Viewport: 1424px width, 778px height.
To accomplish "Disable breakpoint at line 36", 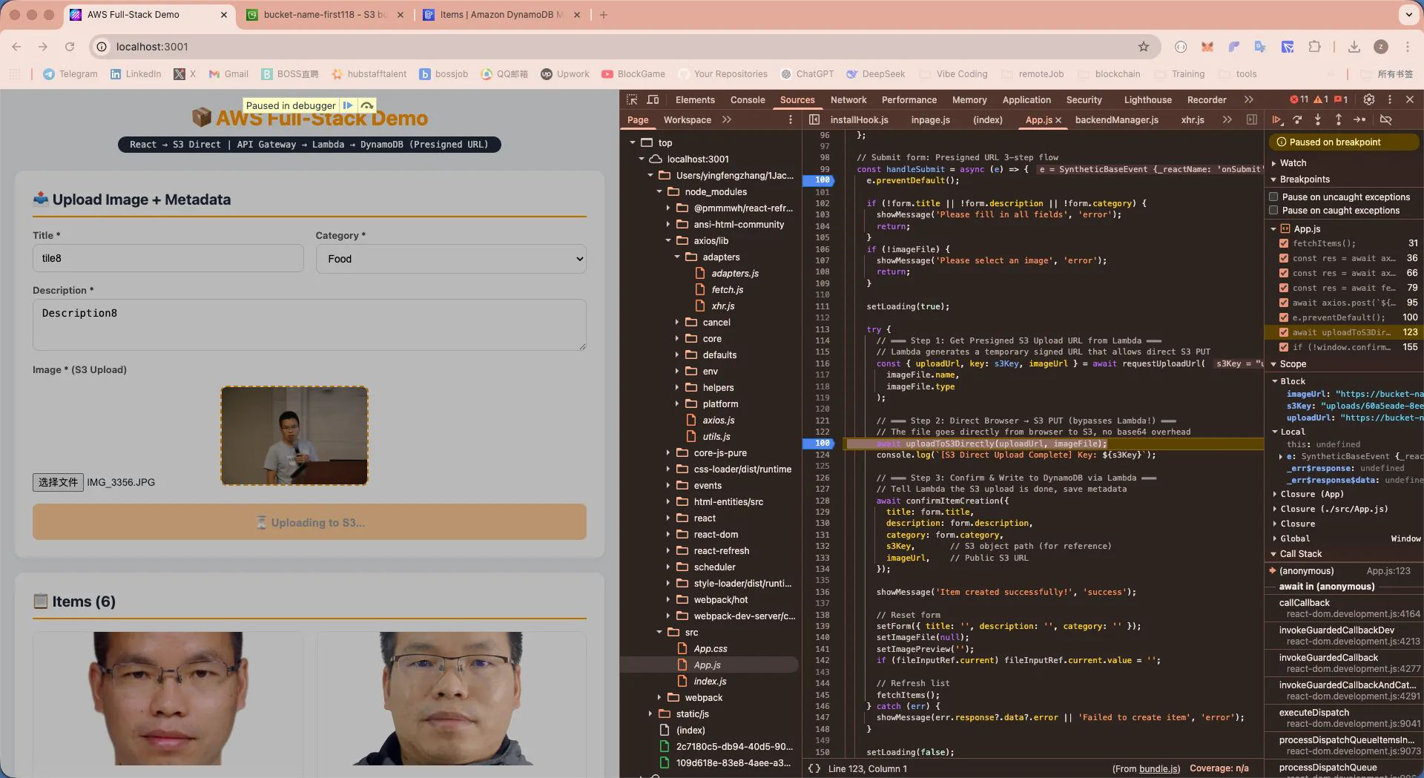I will (x=1284, y=258).
